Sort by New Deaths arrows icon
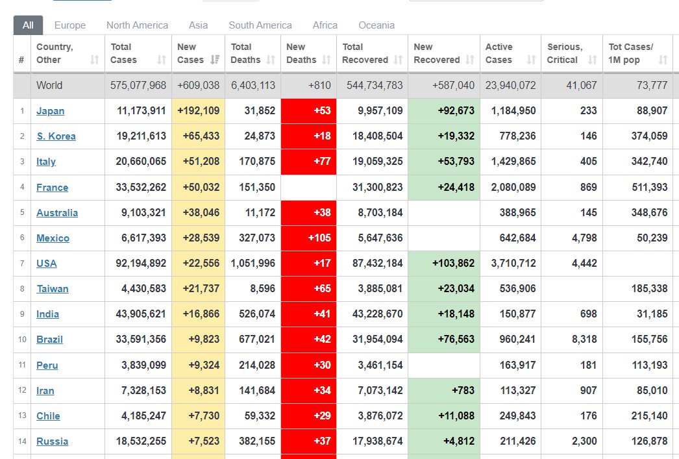This screenshot has width=679, height=459. pyautogui.click(x=327, y=60)
